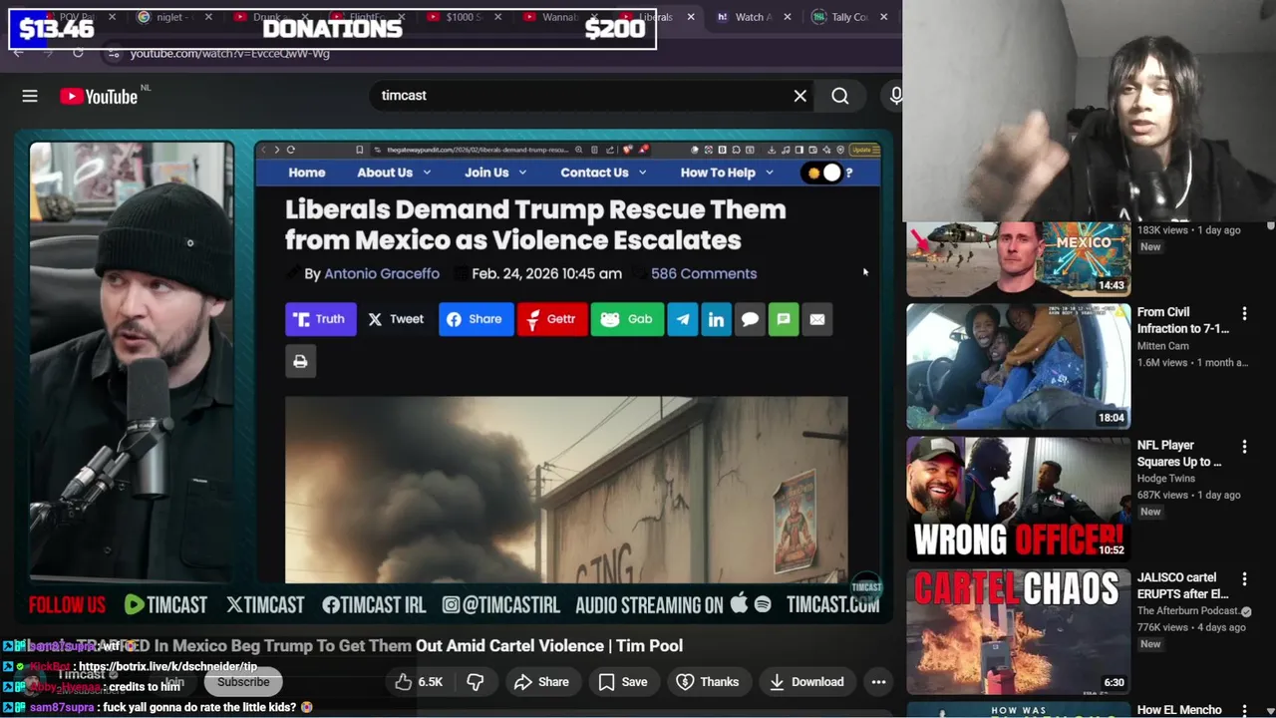1276x718 pixels.
Task: Visit The Afterburn Podcast channel
Action: pyautogui.click(x=1188, y=611)
